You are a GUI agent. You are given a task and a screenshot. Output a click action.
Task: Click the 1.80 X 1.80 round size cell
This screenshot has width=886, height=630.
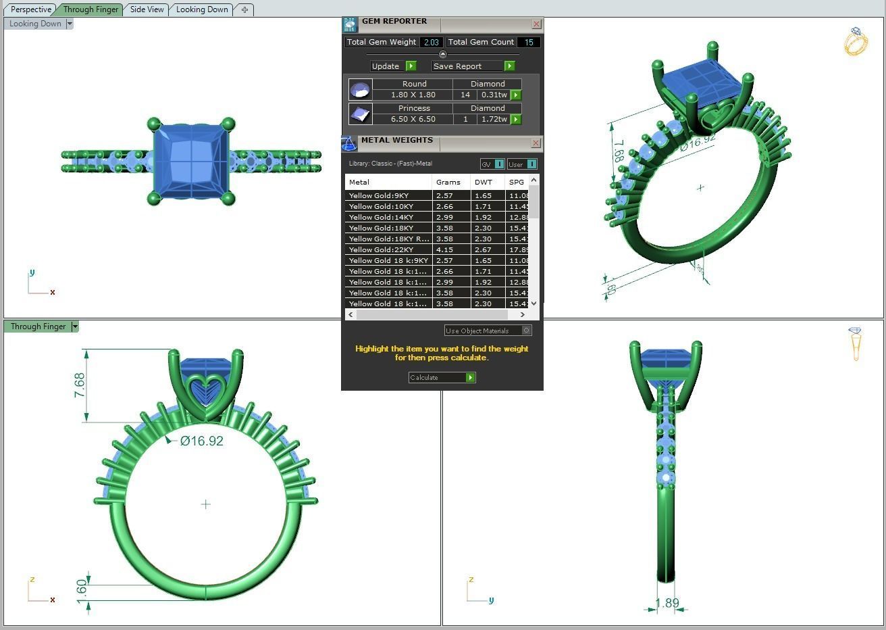tap(413, 95)
